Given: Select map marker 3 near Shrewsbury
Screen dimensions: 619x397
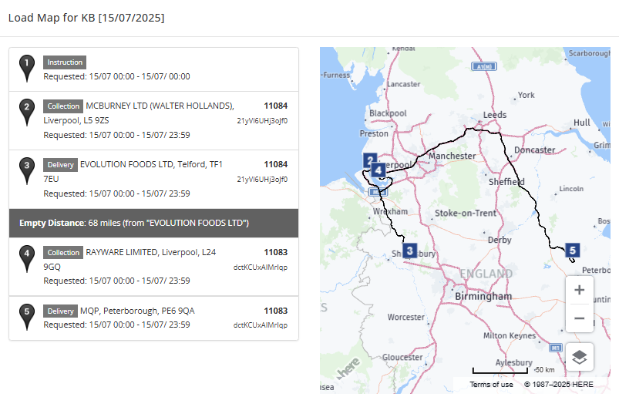Looking at the screenshot, I should click(x=410, y=251).
